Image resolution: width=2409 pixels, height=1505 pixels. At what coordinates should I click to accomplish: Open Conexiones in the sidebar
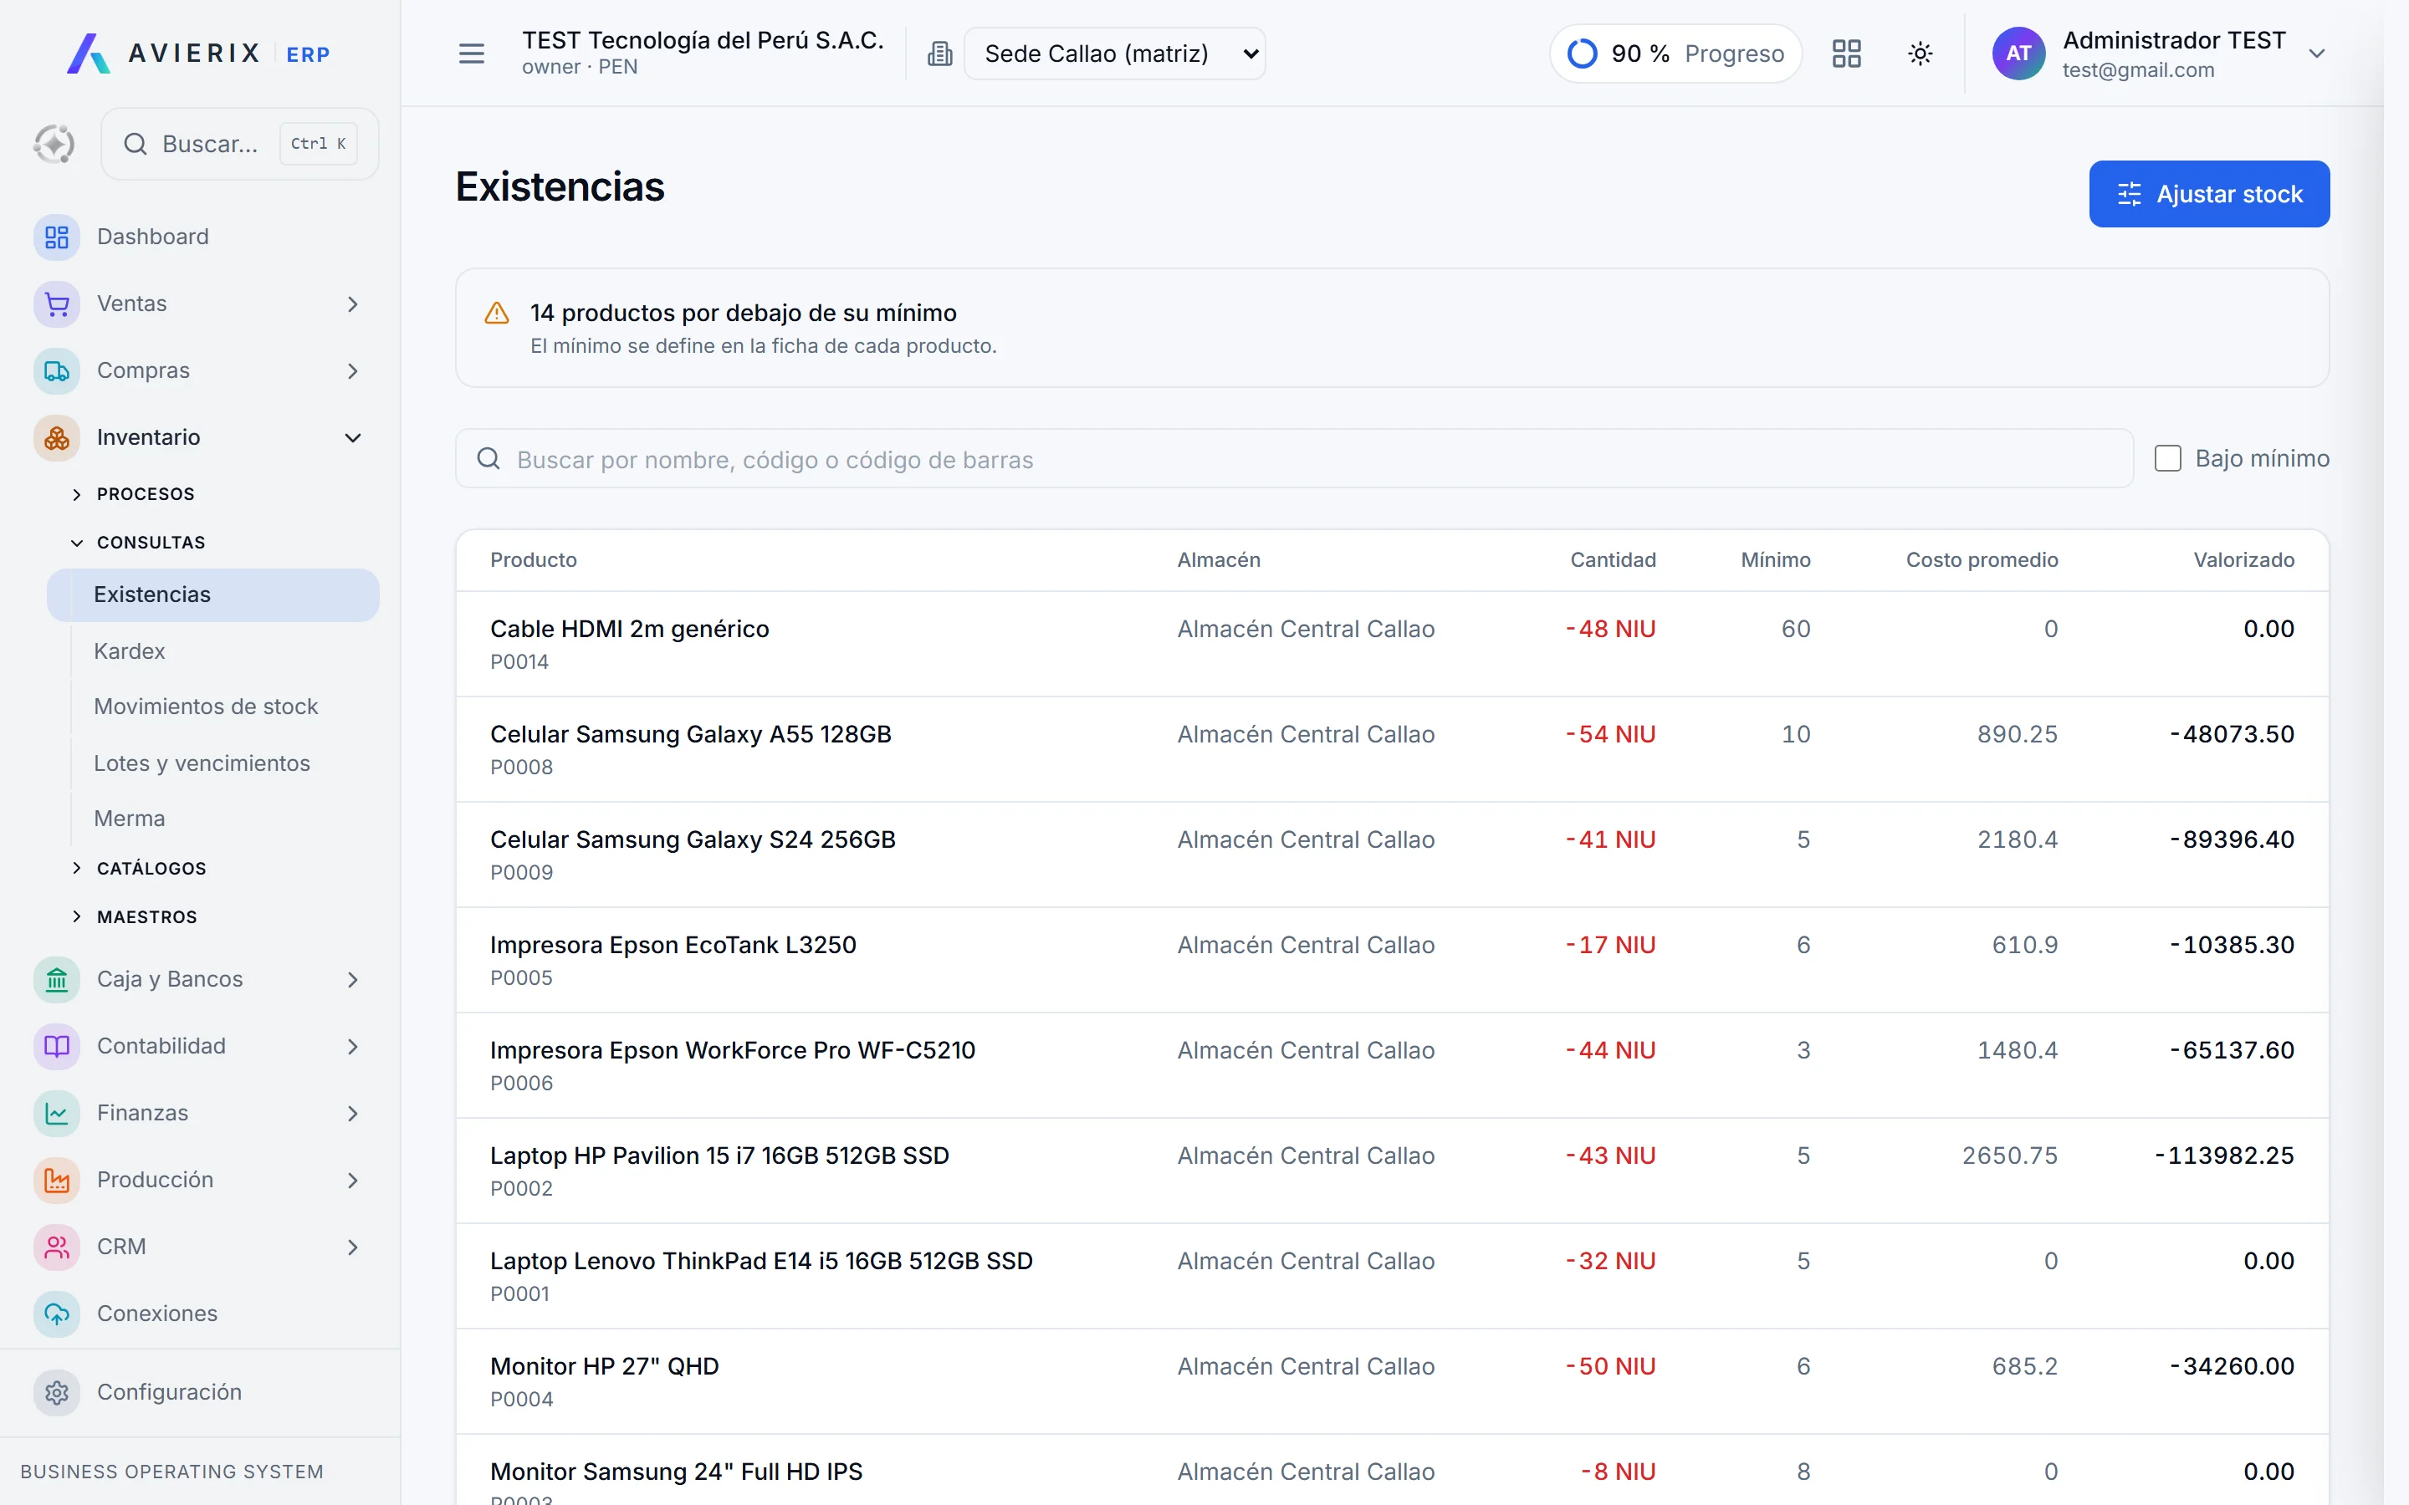[157, 1313]
